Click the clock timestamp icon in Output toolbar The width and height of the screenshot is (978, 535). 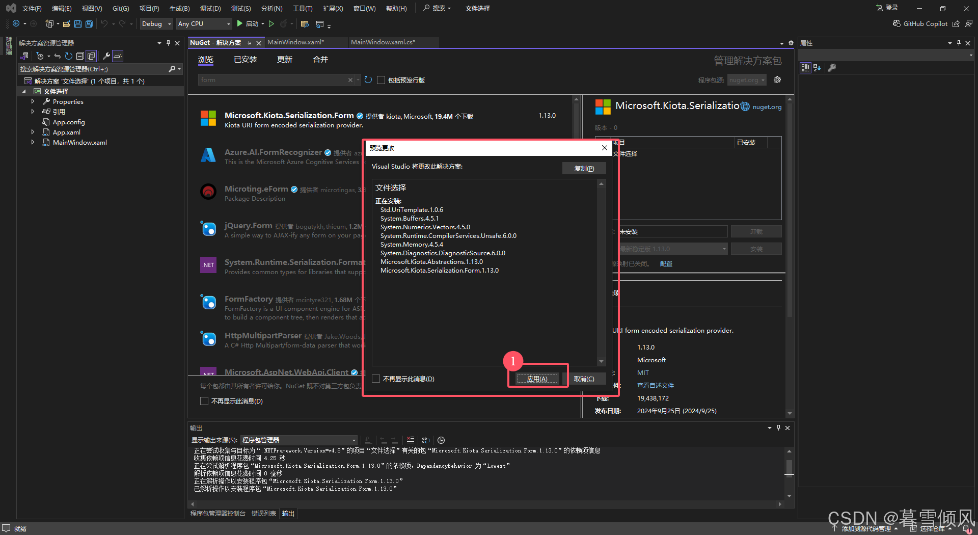point(441,440)
